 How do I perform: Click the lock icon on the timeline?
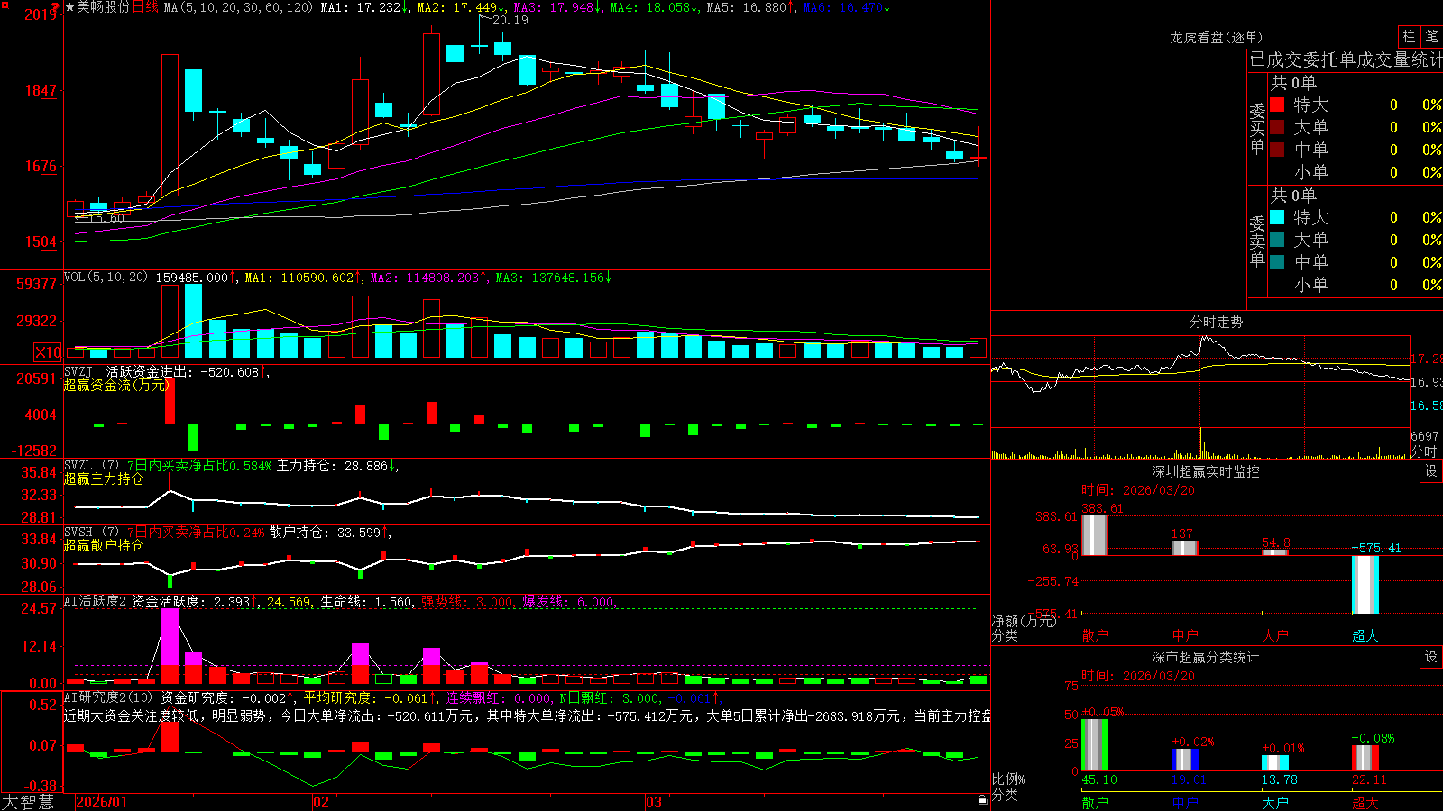point(983,800)
